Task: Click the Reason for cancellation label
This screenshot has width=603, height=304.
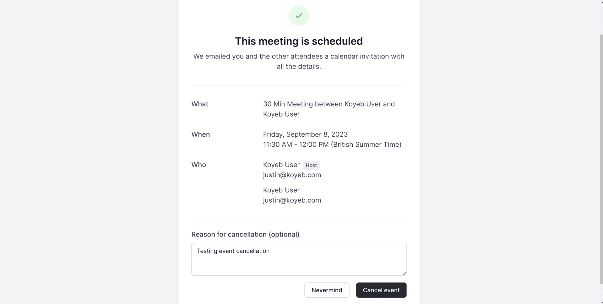Action: [x=245, y=234]
